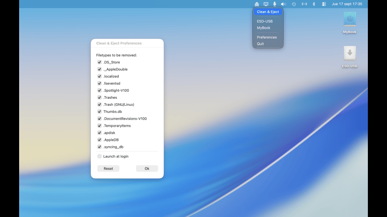387x217 pixels.
Task: Open the volume icon in the menu bar
Action: click(283, 4)
